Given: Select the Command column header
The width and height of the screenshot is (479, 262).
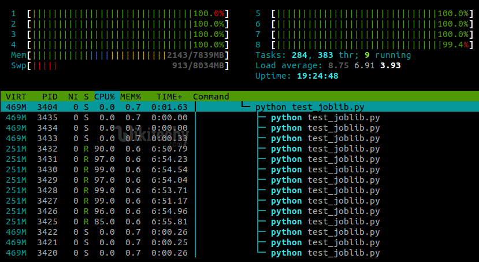Looking at the screenshot, I should (211, 97).
